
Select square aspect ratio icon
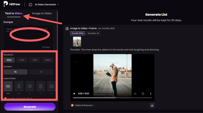[30, 86]
